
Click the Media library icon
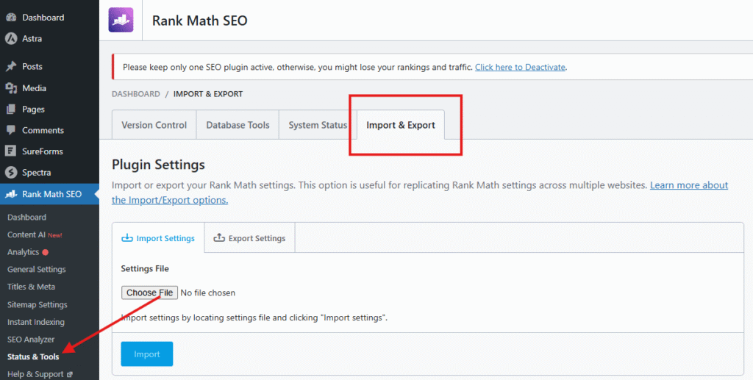(x=10, y=88)
